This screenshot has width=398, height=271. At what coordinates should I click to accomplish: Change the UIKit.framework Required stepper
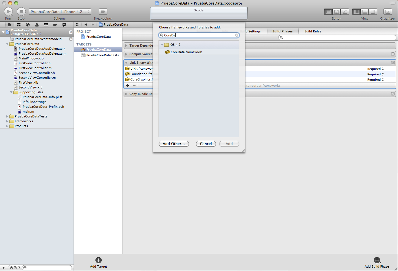(x=383, y=69)
